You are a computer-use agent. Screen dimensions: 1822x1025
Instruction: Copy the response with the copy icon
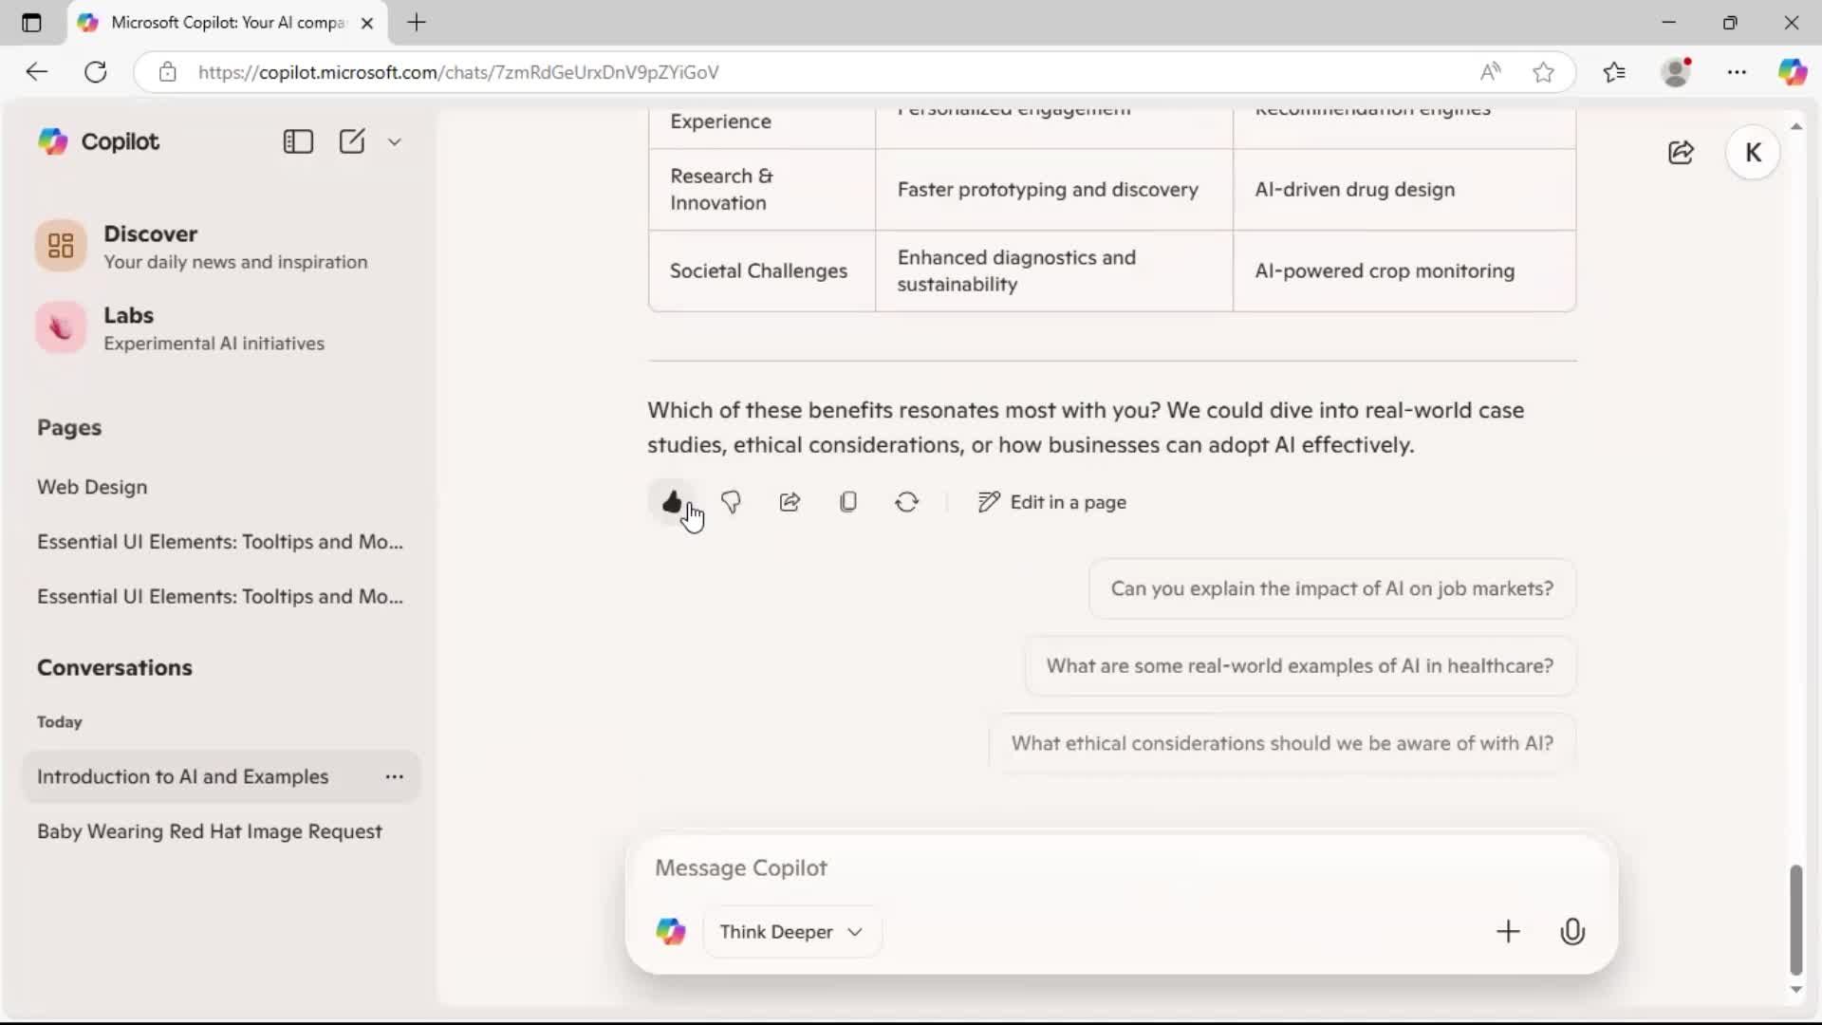pyautogui.click(x=848, y=501)
